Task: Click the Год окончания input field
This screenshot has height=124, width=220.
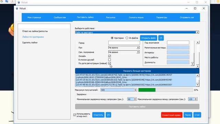Action: [178, 43]
